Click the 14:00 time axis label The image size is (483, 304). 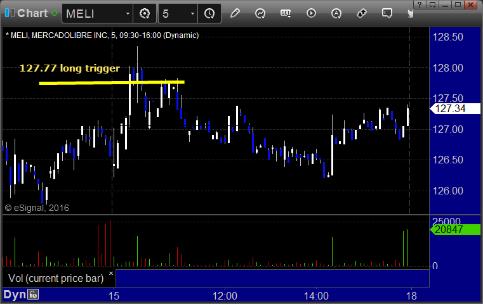coord(316,296)
